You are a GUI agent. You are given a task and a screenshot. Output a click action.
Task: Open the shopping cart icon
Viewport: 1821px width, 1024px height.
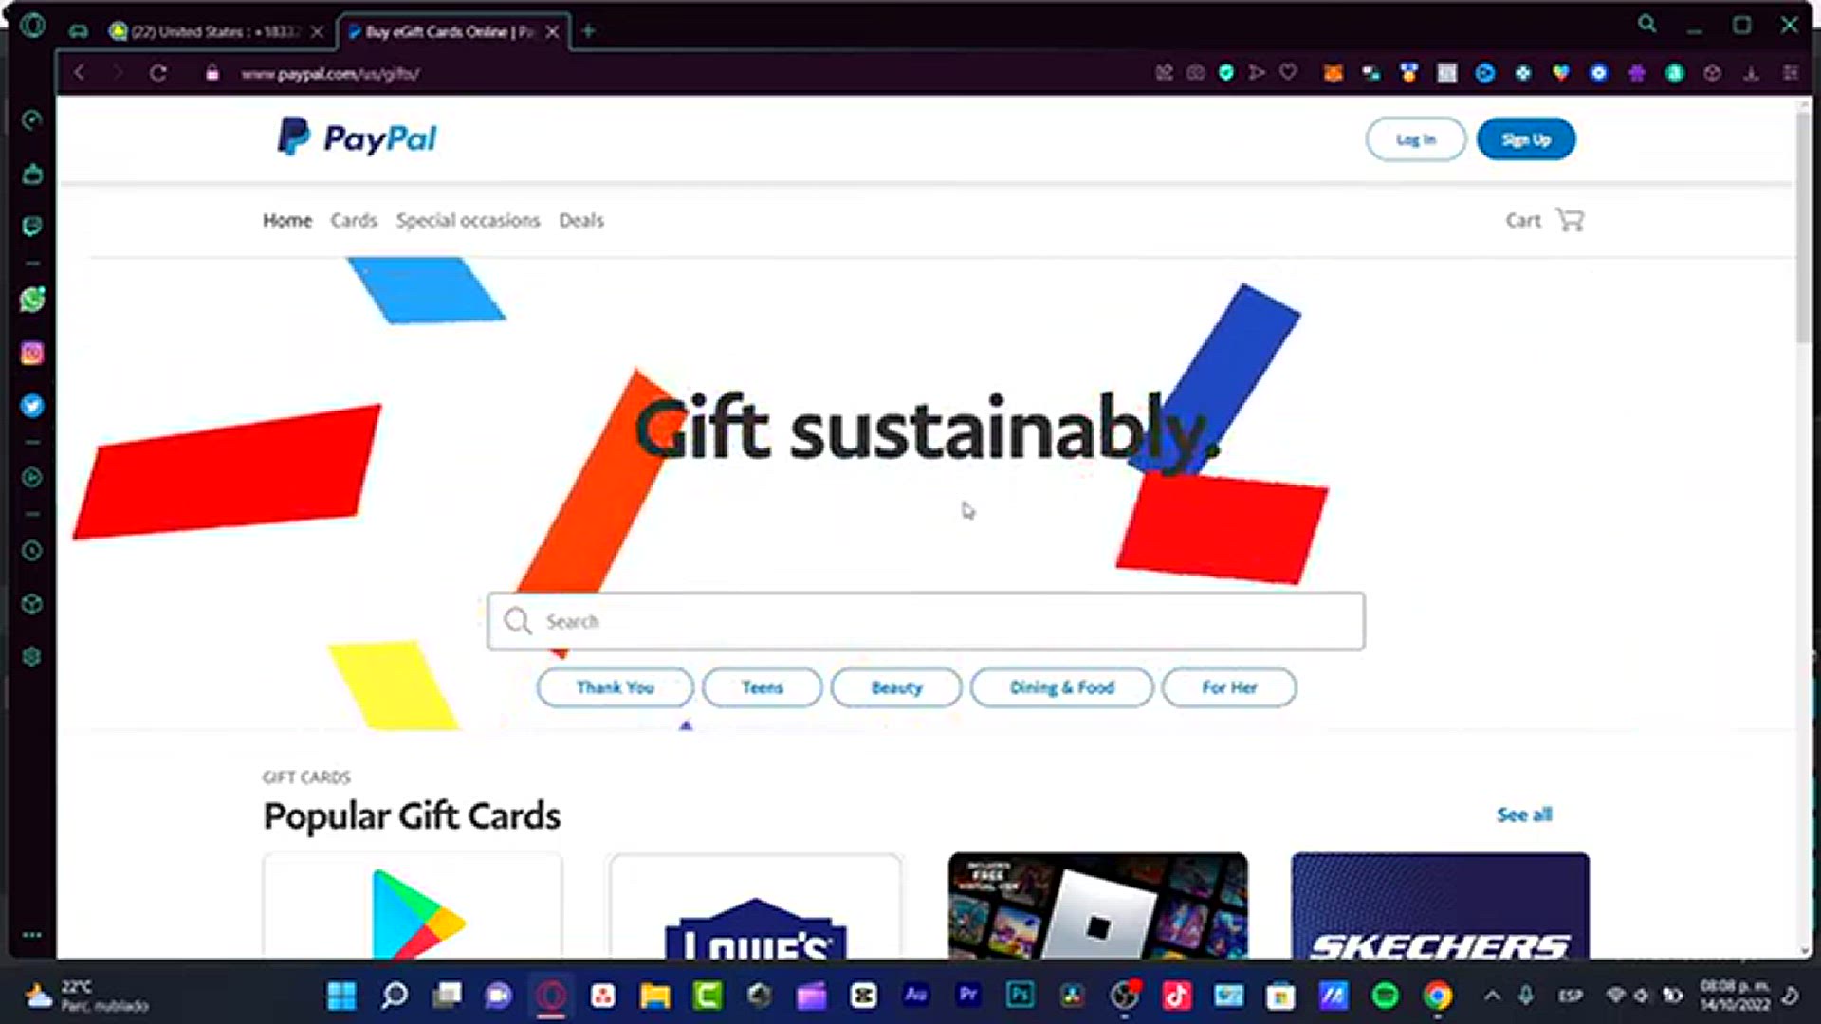1571,220
